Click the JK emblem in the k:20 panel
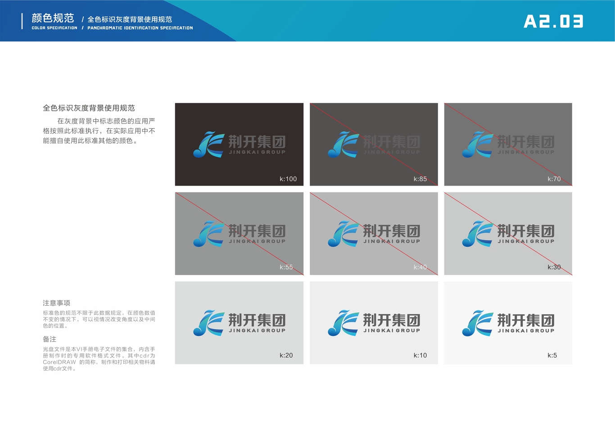615x435 pixels. [209, 323]
